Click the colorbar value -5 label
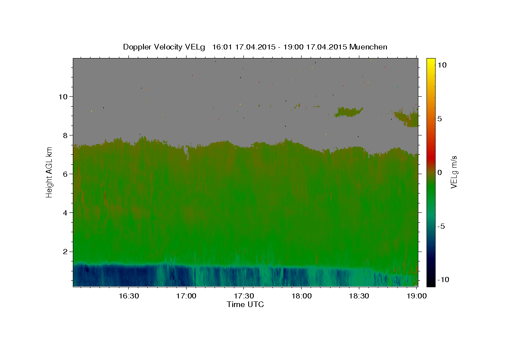The width and height of the screenshot is (517, 344). click(441, 226)
